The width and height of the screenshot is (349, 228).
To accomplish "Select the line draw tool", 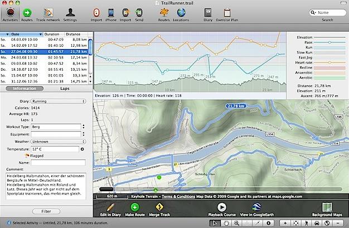I will (x=258, y=223).
